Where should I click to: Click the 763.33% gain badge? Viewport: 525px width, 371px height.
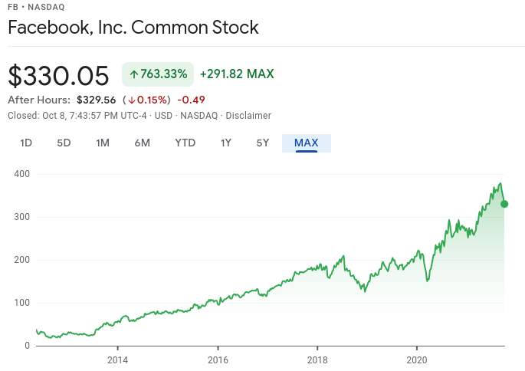click(x=158, y=74)
